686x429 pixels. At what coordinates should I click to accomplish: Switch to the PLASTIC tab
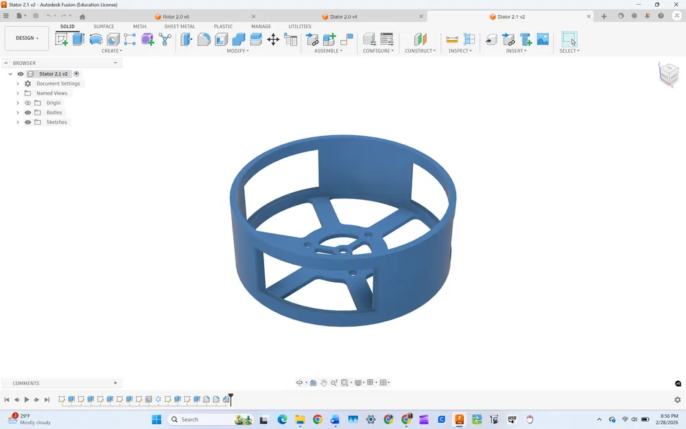pos(223,26)
